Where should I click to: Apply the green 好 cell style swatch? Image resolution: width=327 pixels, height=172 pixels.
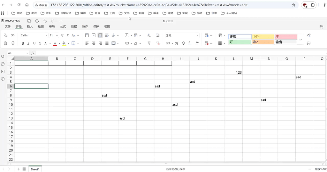click(240, 42)
